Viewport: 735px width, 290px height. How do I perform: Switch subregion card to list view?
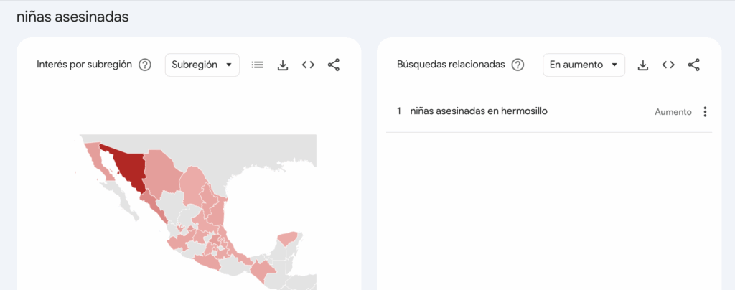(x=258, y=65)
